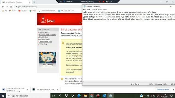Open the Windows Start menu
The width and height of the screenshot is (175, 98).
(3, 96)
